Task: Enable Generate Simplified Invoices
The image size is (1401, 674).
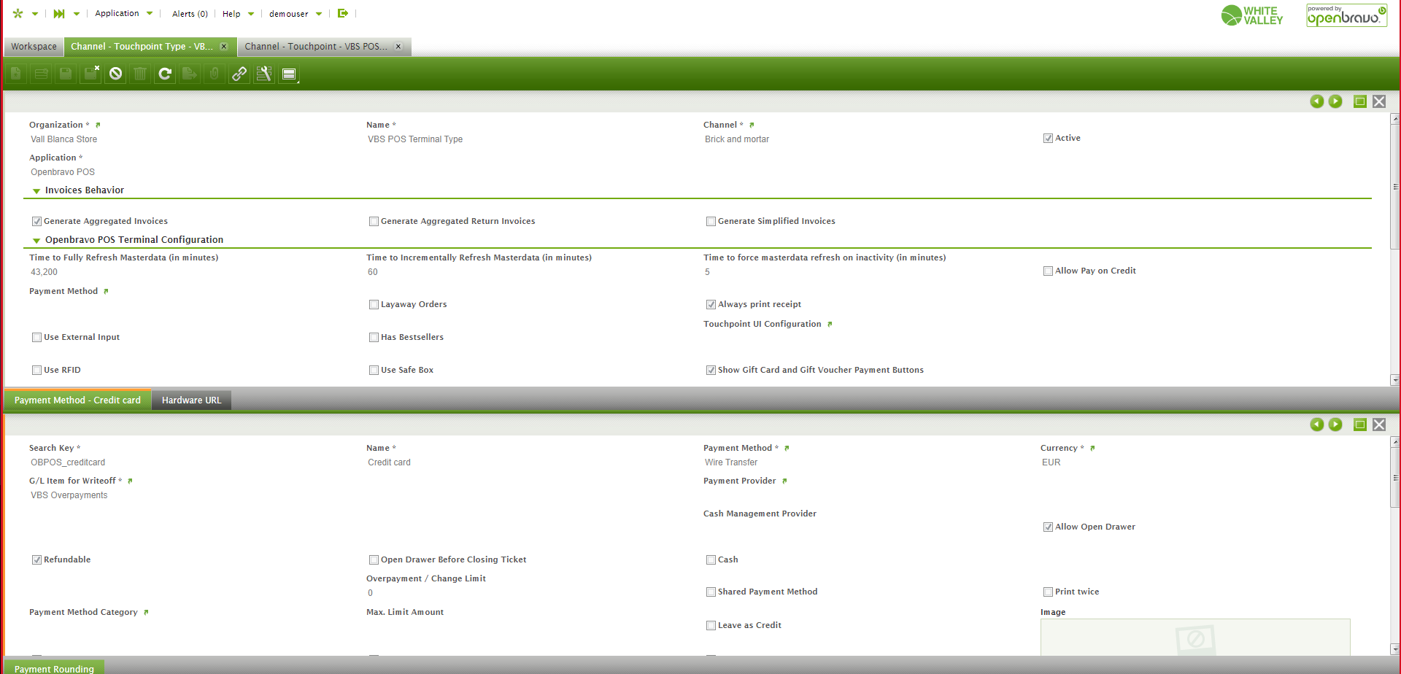Action: point(711,221)
